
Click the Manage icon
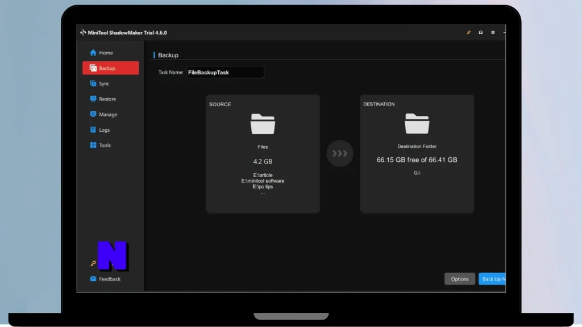[93, 114]
